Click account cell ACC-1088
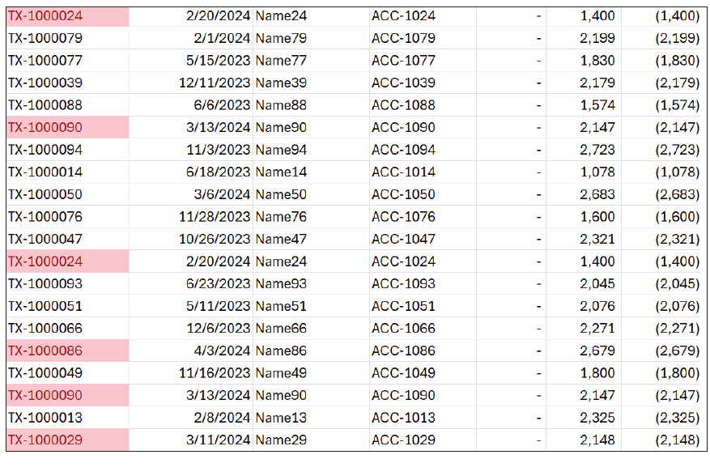710x476 pixels. click(403, 105)
